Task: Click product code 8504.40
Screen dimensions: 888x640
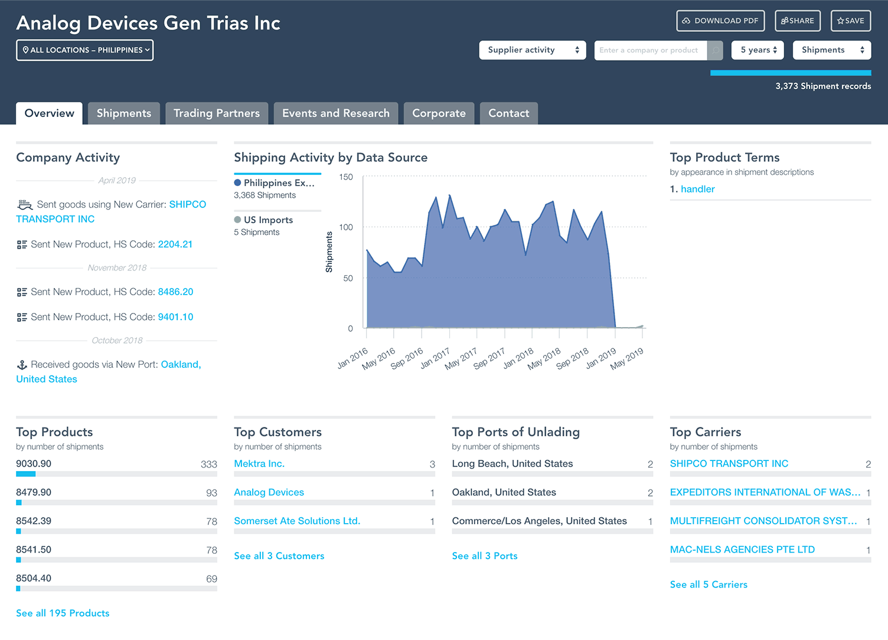Action: pyautogui.click(x=34, y=579)
